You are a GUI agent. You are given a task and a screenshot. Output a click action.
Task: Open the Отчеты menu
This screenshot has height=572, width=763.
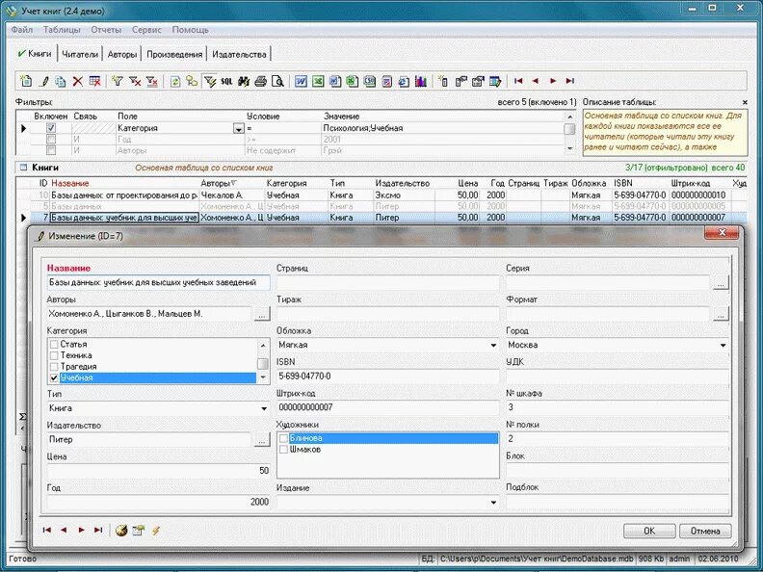click(x=106, y=30)
